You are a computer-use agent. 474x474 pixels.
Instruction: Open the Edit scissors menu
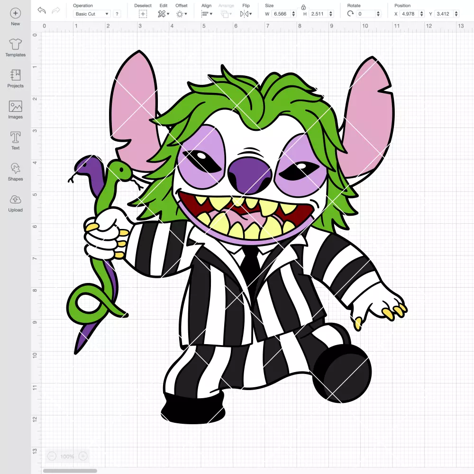coord(164,14)
